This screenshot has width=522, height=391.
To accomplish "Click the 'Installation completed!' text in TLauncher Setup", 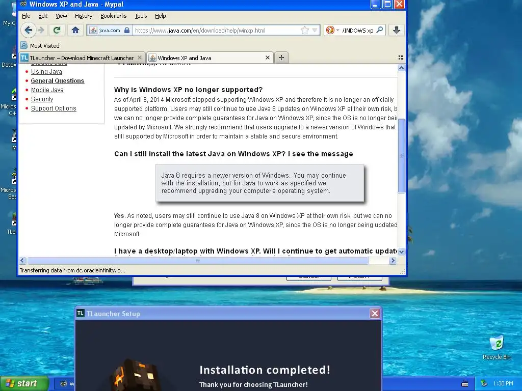I will click(x=265, y=370).
